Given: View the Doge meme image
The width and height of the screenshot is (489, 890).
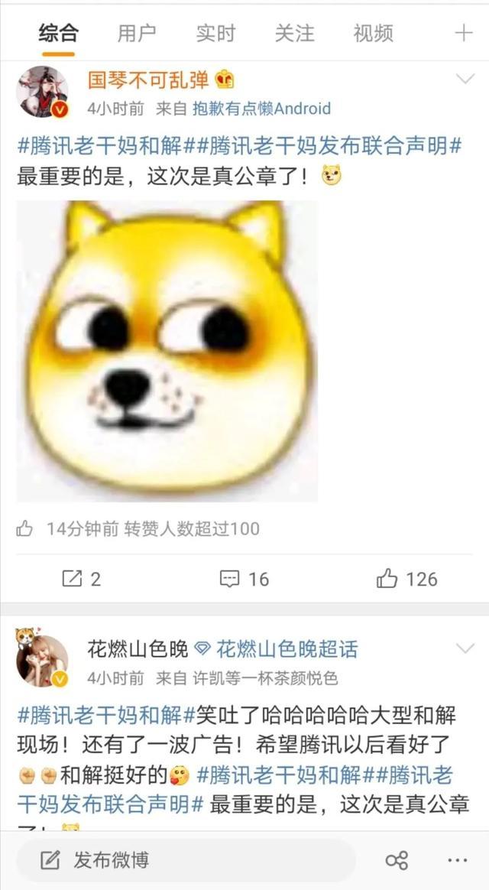Looking at the screenshot, I should [x=167, y=351].
